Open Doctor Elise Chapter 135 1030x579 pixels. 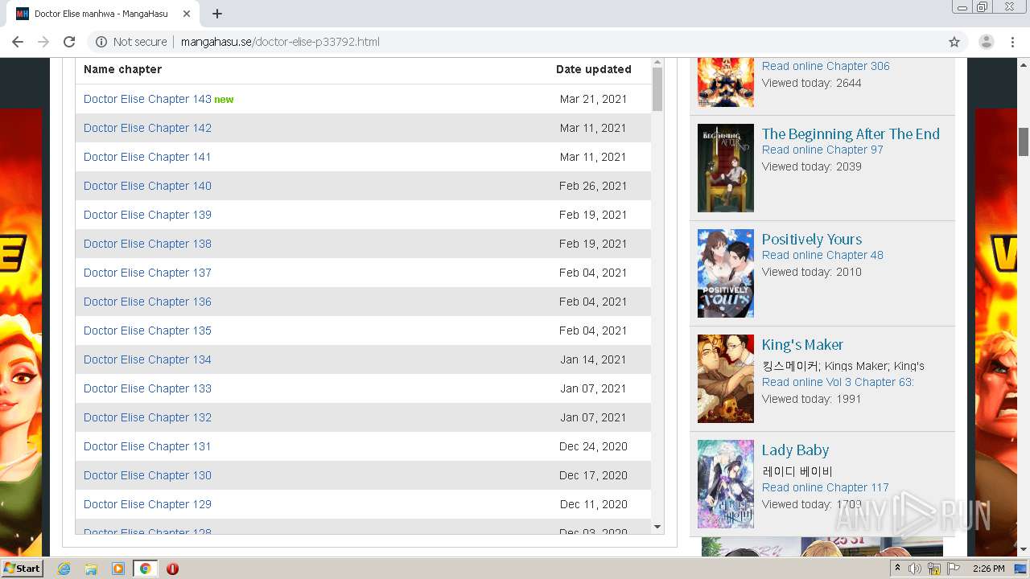point(147,331)
